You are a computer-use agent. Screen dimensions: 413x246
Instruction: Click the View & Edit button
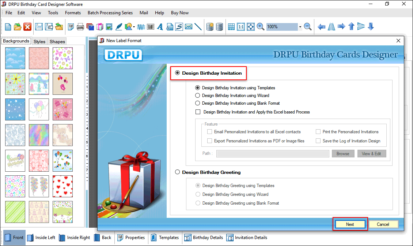click(x=371, y=154)
